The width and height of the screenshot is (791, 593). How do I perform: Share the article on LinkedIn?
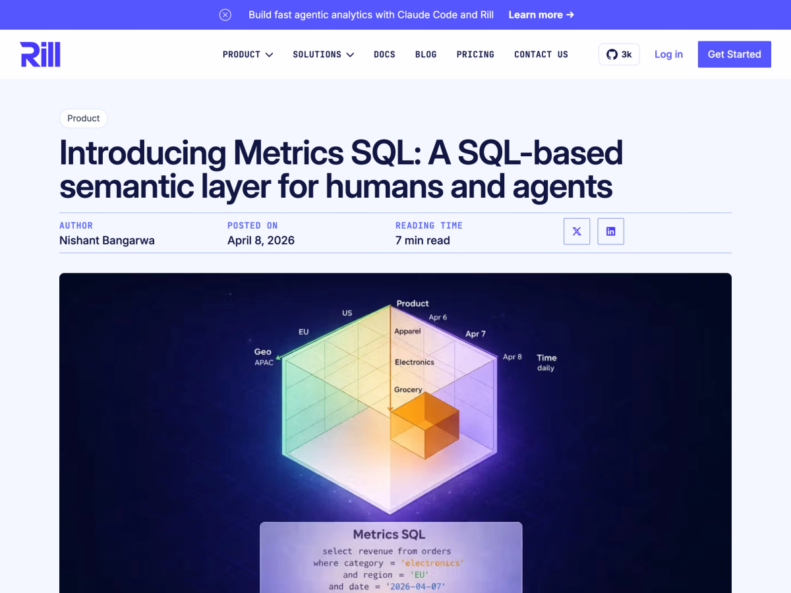click(611, 231)
